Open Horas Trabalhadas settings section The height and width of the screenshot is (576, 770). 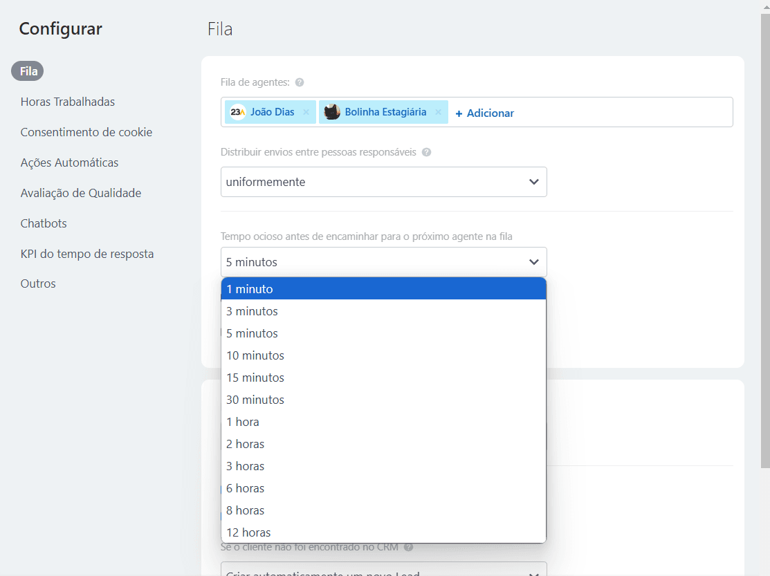(x=68, y=102)
